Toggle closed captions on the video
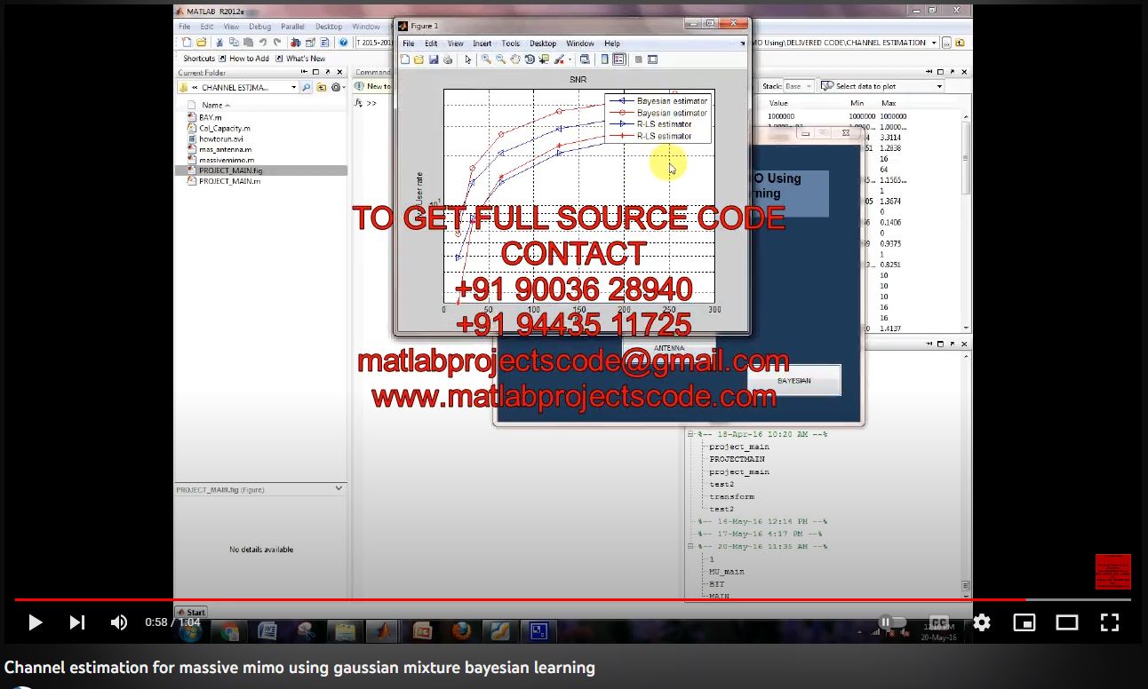This screenshot has width=1148, height=689. (938, 622)
